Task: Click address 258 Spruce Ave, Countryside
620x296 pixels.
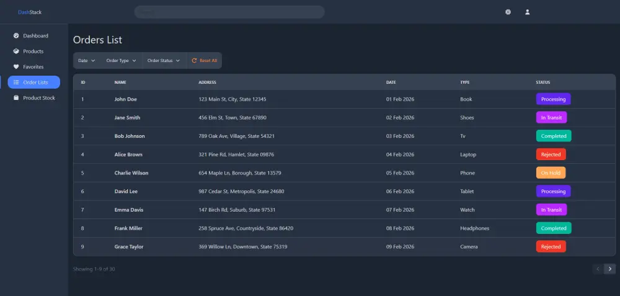Action: (x=246, y=228)
